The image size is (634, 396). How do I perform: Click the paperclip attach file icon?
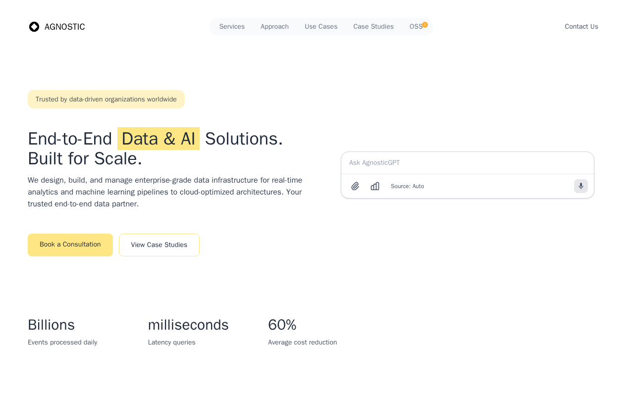(x=355, y=186)
